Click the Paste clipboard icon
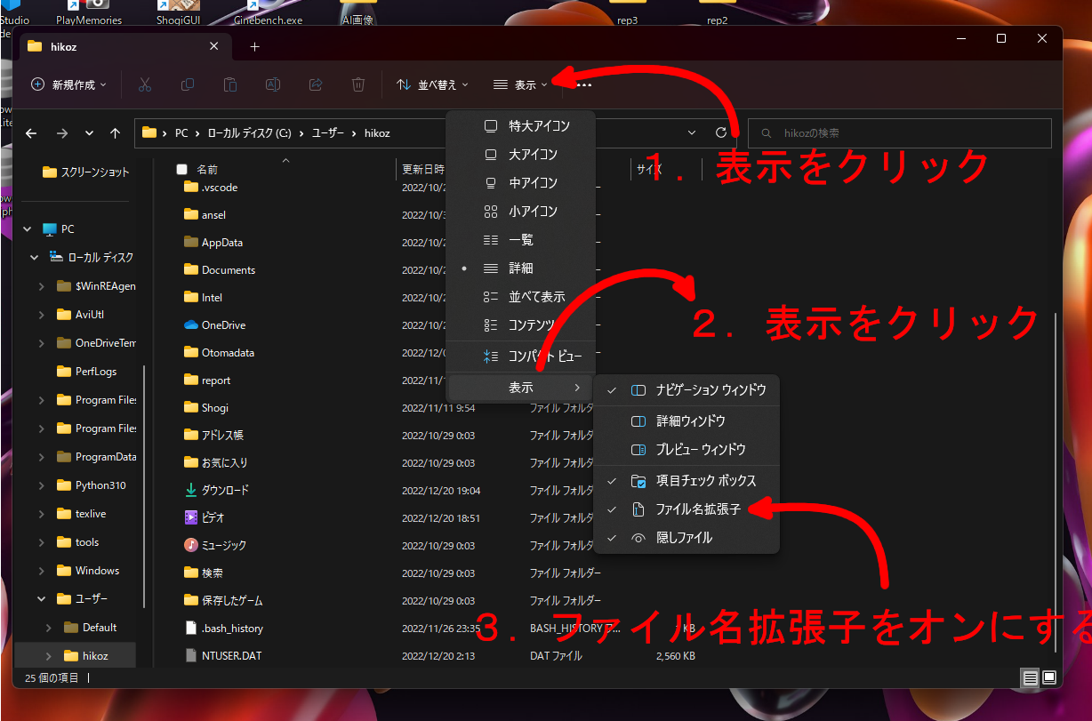 tap(230, 84)
